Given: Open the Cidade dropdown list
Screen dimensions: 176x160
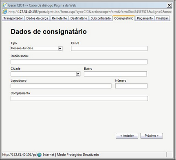Looking at the screenshot, I should click(x=78, y=74).
